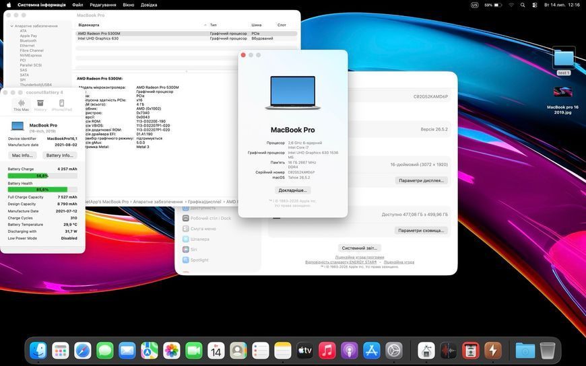
Task: Click the brown lightning bolt Dock icon
Action: (493, 351)
